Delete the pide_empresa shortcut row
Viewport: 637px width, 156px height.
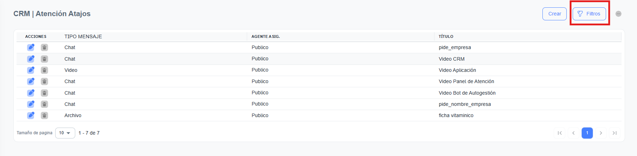(x=44, y=47)
